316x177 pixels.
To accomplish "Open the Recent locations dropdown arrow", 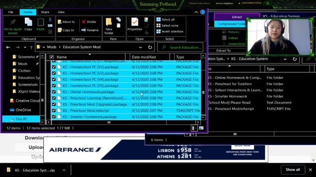I will click(25, 47).
